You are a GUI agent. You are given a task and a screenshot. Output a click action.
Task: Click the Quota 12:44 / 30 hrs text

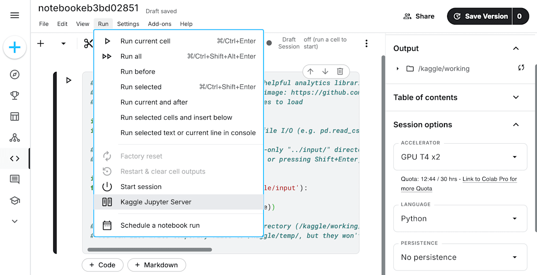click(x=429, y=179)
